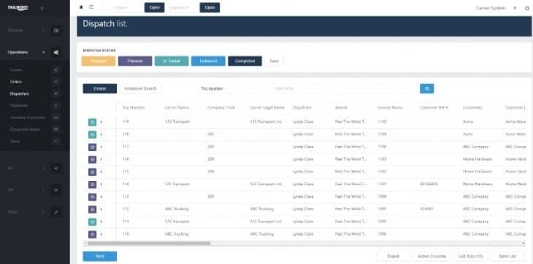
Task: Select Dispatches in the sidebar menu
Action: [20, 93]
